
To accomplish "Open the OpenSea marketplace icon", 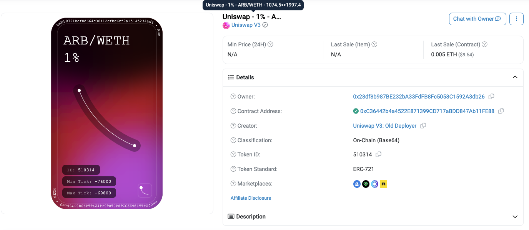I will coord(357,184).
